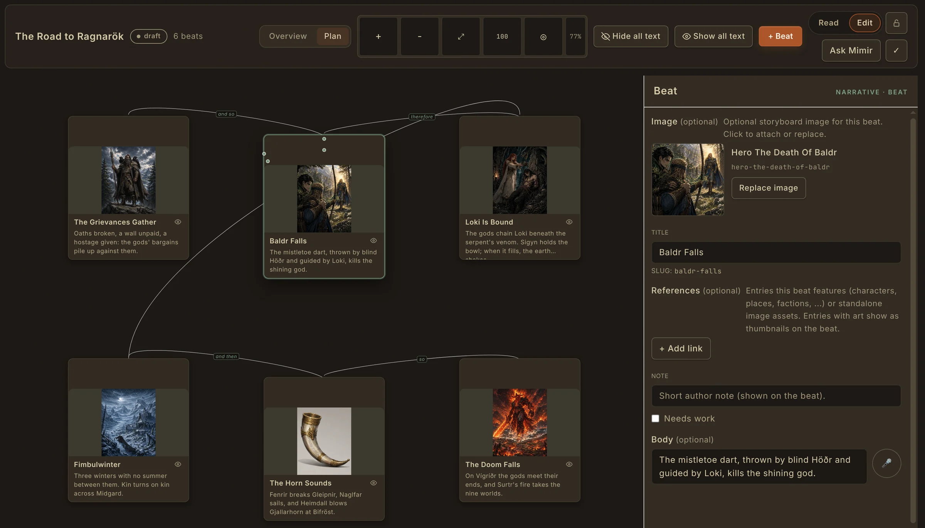Viewport: 925px width, 528px height.
Task: Select the Loki Is Bound beat image
Action: pos(520,180)
